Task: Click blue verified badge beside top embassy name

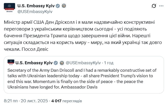Action: click(58, 5)
